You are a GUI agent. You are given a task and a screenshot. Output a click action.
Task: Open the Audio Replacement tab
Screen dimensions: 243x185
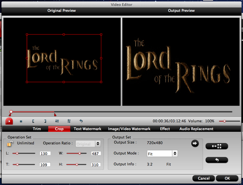[196, 129]
